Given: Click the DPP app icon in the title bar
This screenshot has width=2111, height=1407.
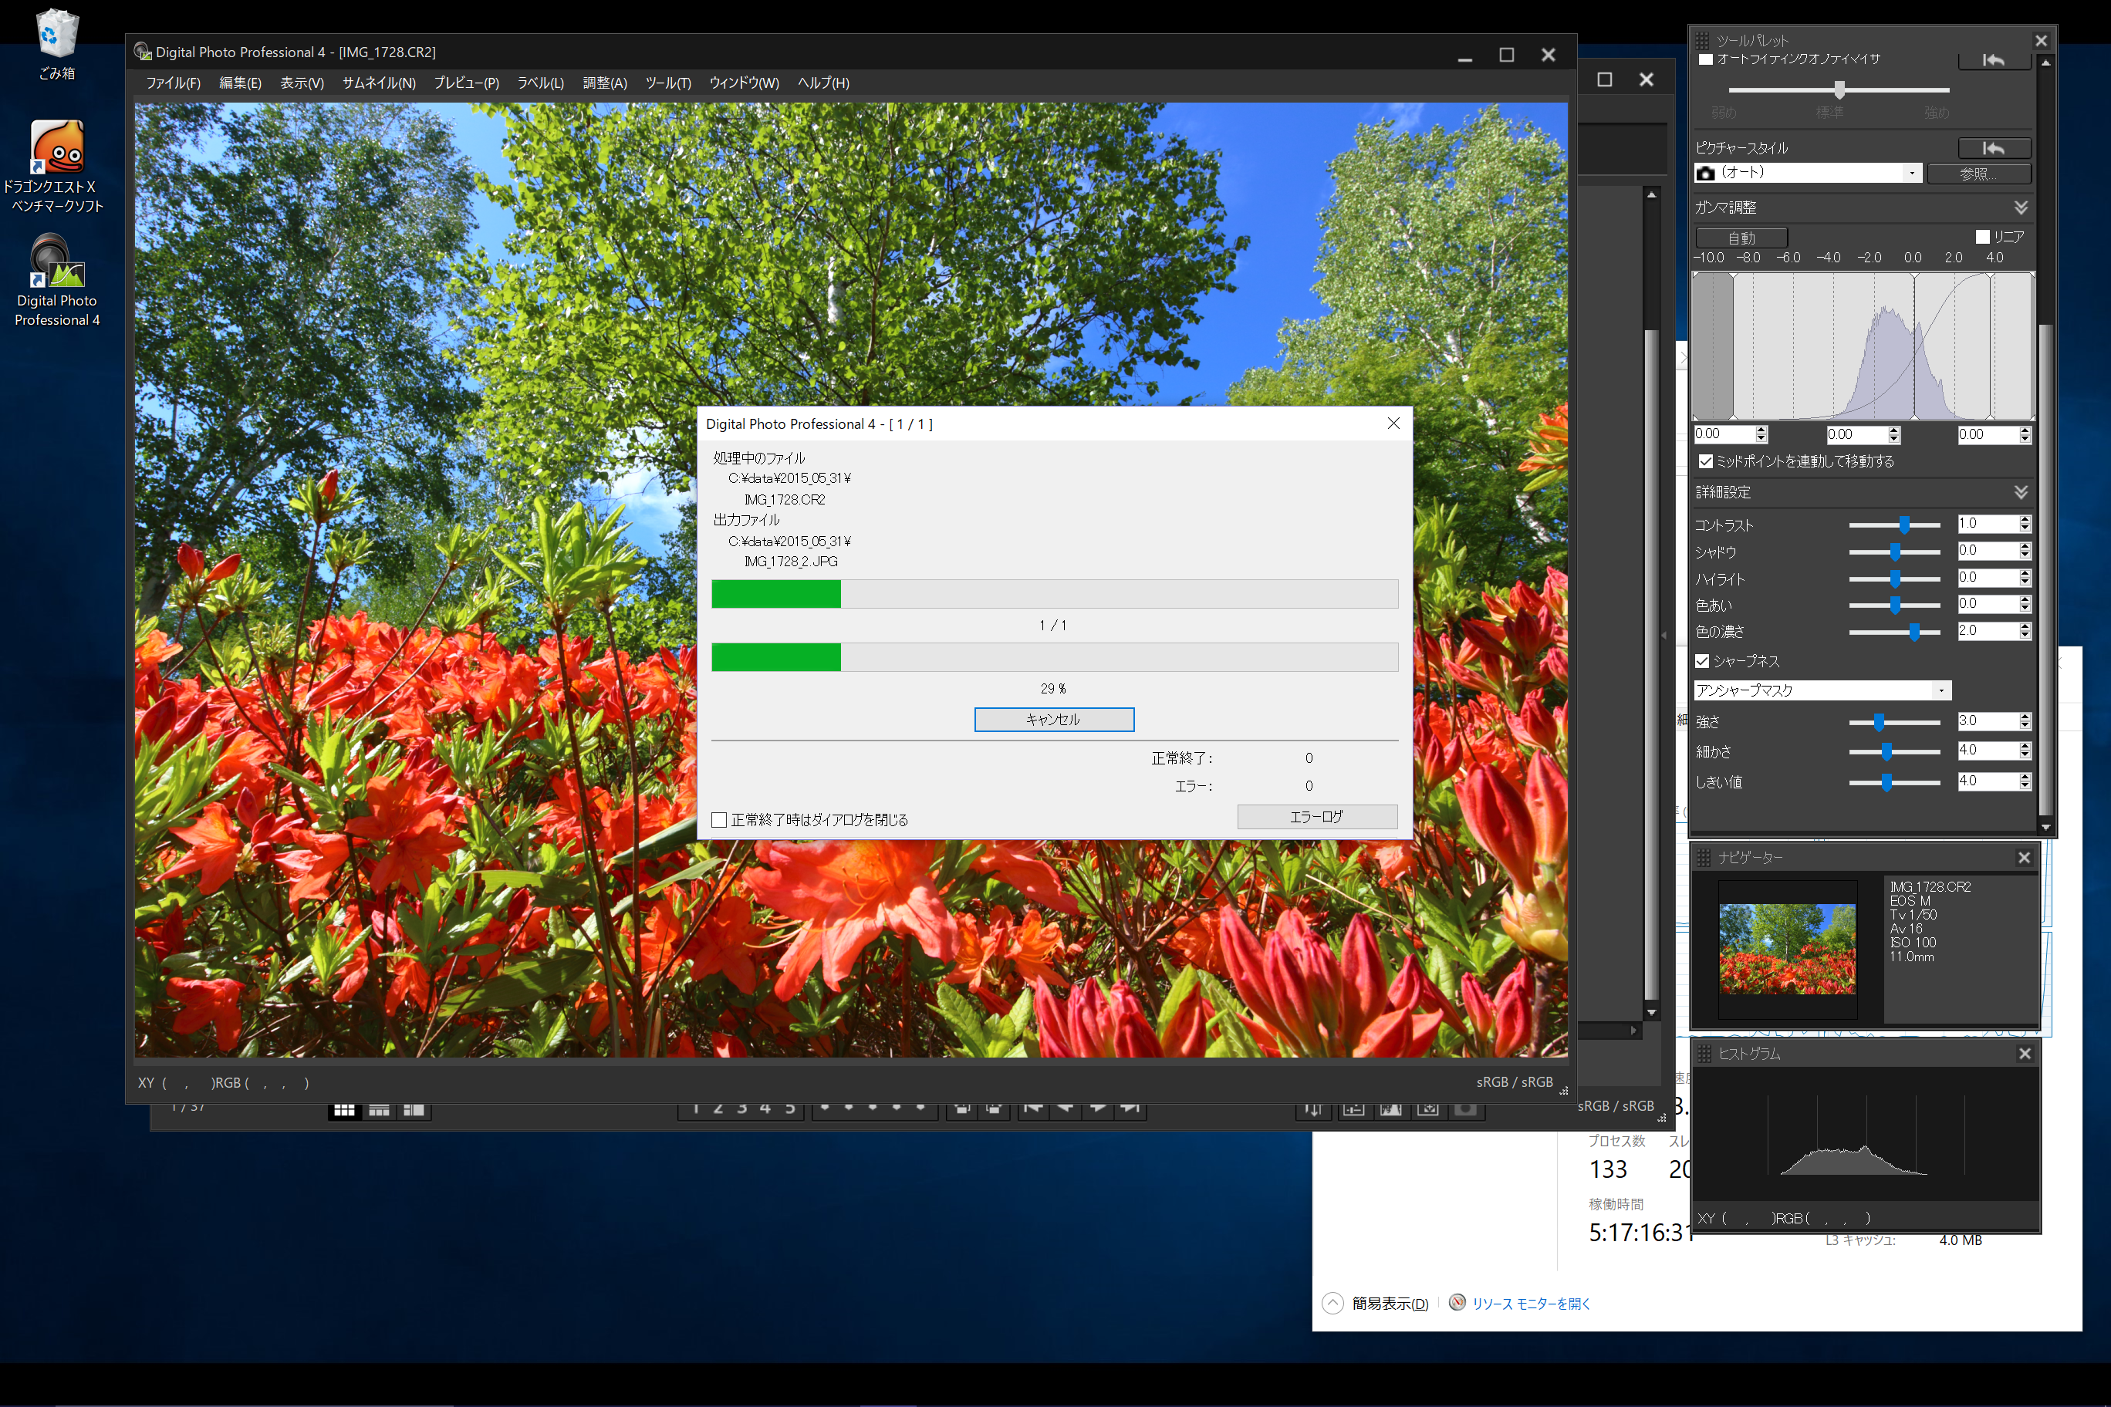Looking at the screenshot, I should [x=143, y=52].
